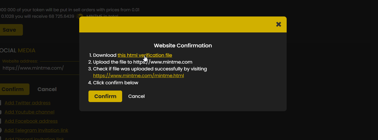
Task: Click Confirm below the Website address field
Action: click(13, 89)
